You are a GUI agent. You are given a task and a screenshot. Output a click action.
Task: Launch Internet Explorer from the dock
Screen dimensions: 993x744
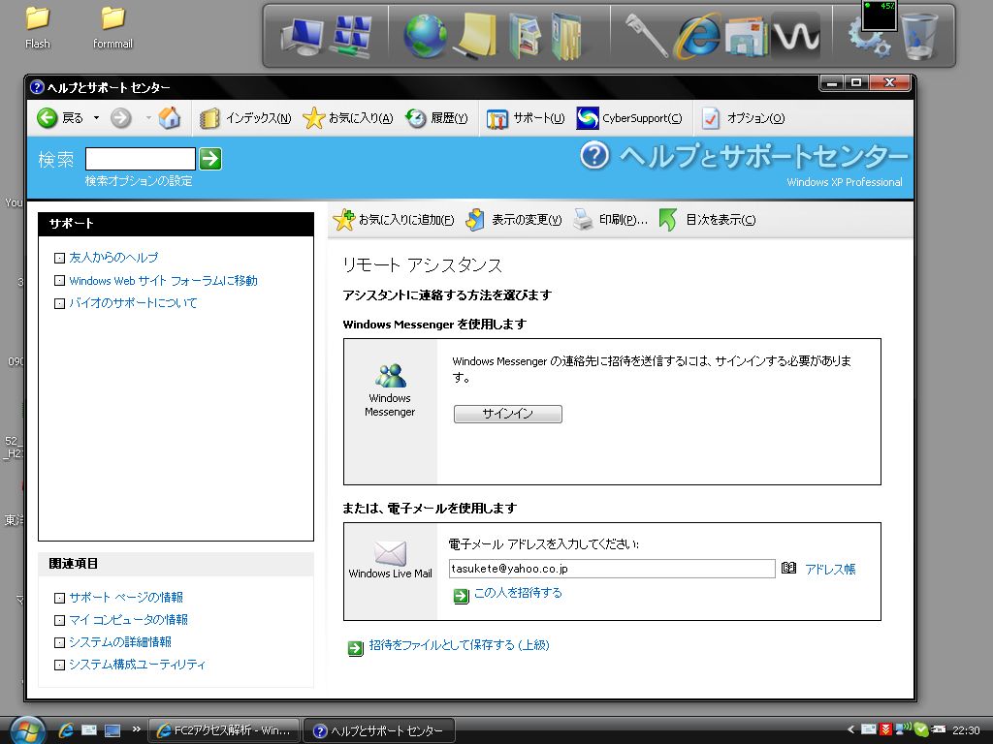pos(696,36)
